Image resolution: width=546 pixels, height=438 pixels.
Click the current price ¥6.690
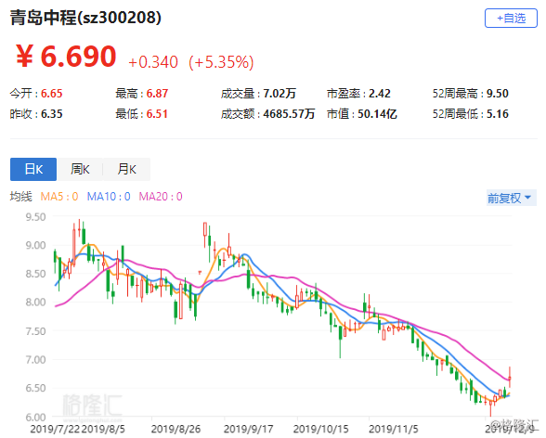click(x=66, y=57)
